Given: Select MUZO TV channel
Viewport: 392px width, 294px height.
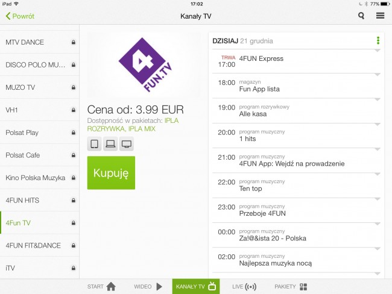Looking at the screenshot, I should 39,87.
